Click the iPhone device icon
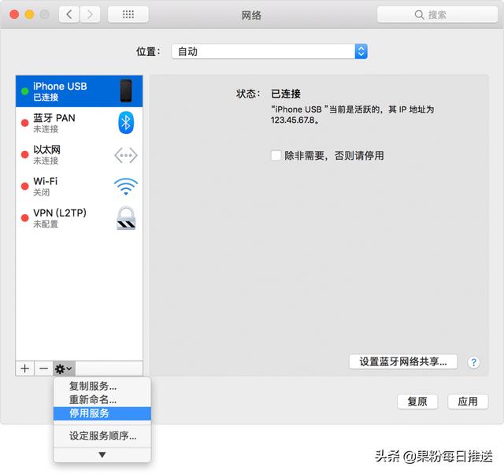Viewport: 504px width, 474px height. point(126,91)
